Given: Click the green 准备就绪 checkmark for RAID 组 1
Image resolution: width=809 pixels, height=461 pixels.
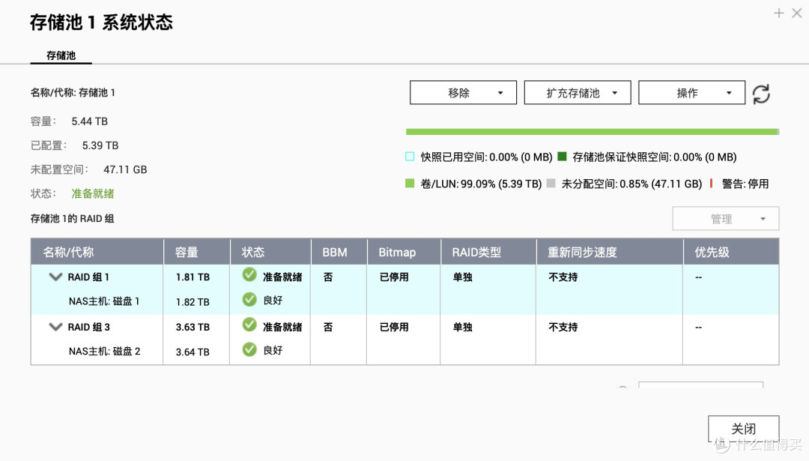Looking at the screenshot, I should pyautogui.click(x=248, y=276).
